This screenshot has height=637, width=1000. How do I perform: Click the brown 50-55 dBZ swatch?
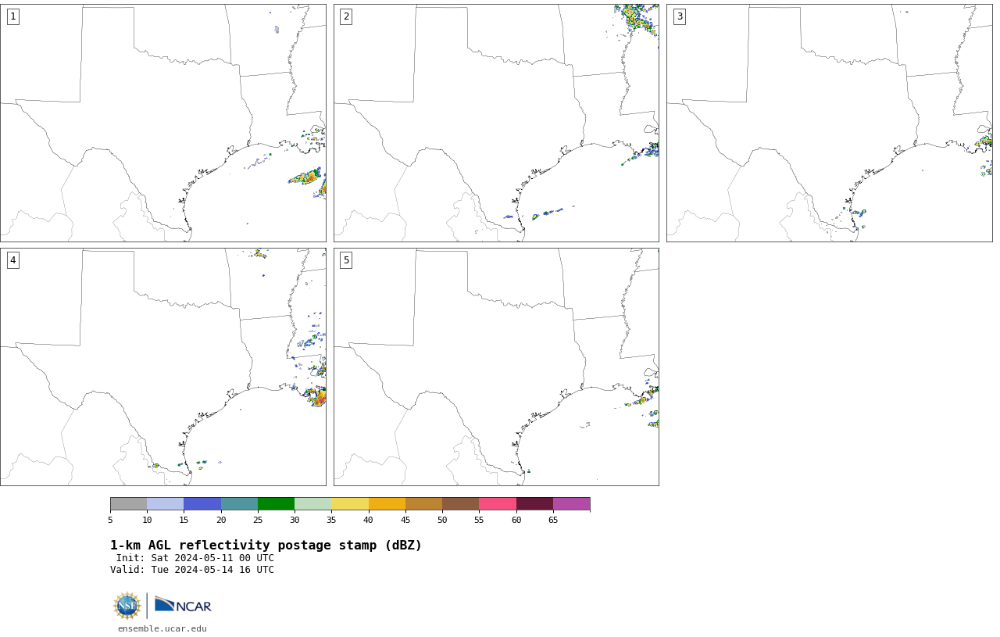pyautogui.click(x=461, y=503)
